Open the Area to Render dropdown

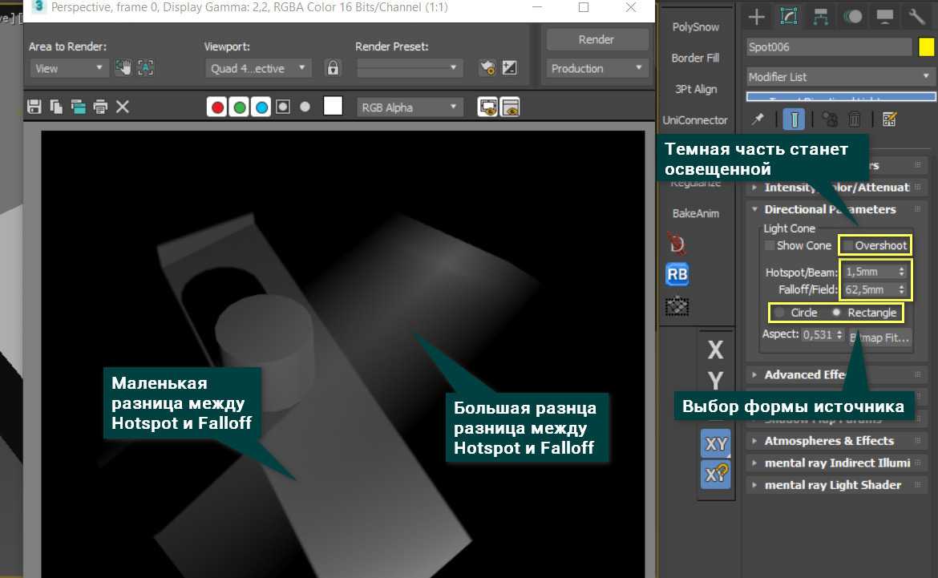(x=68, y=68)
